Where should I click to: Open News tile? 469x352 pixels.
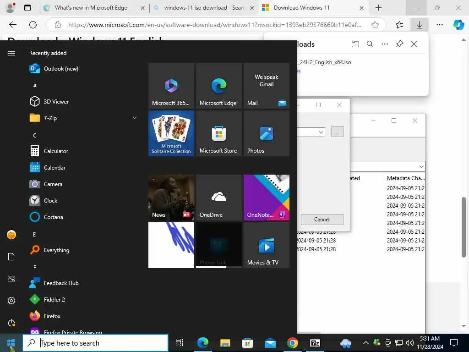(171, 198)
